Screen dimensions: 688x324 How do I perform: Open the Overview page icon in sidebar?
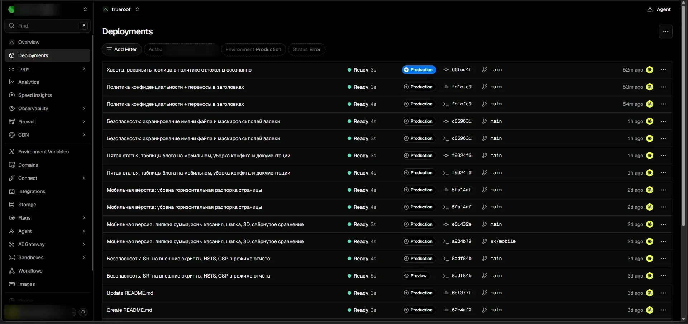12,42
